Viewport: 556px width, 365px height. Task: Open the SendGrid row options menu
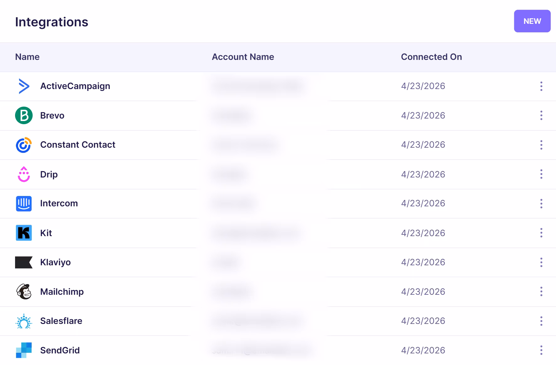click(x=541, y=350)
